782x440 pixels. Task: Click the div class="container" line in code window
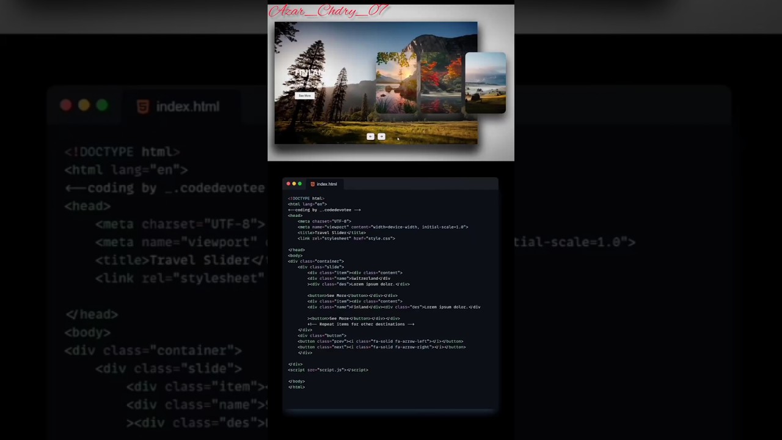(316, 261)
